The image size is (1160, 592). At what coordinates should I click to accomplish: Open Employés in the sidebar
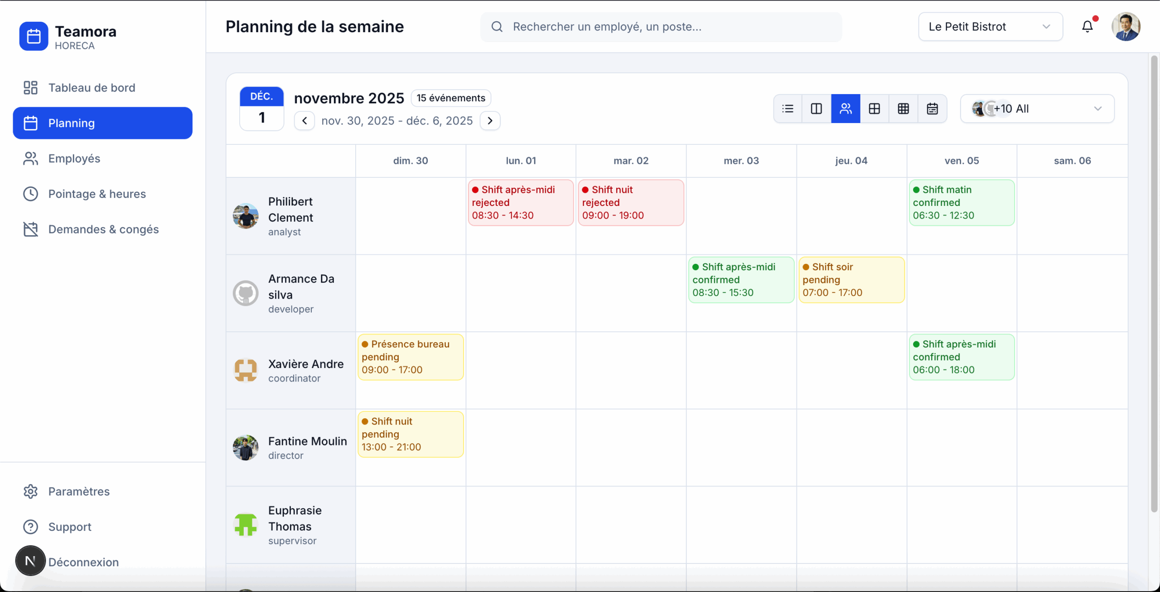tap(74, 158)
